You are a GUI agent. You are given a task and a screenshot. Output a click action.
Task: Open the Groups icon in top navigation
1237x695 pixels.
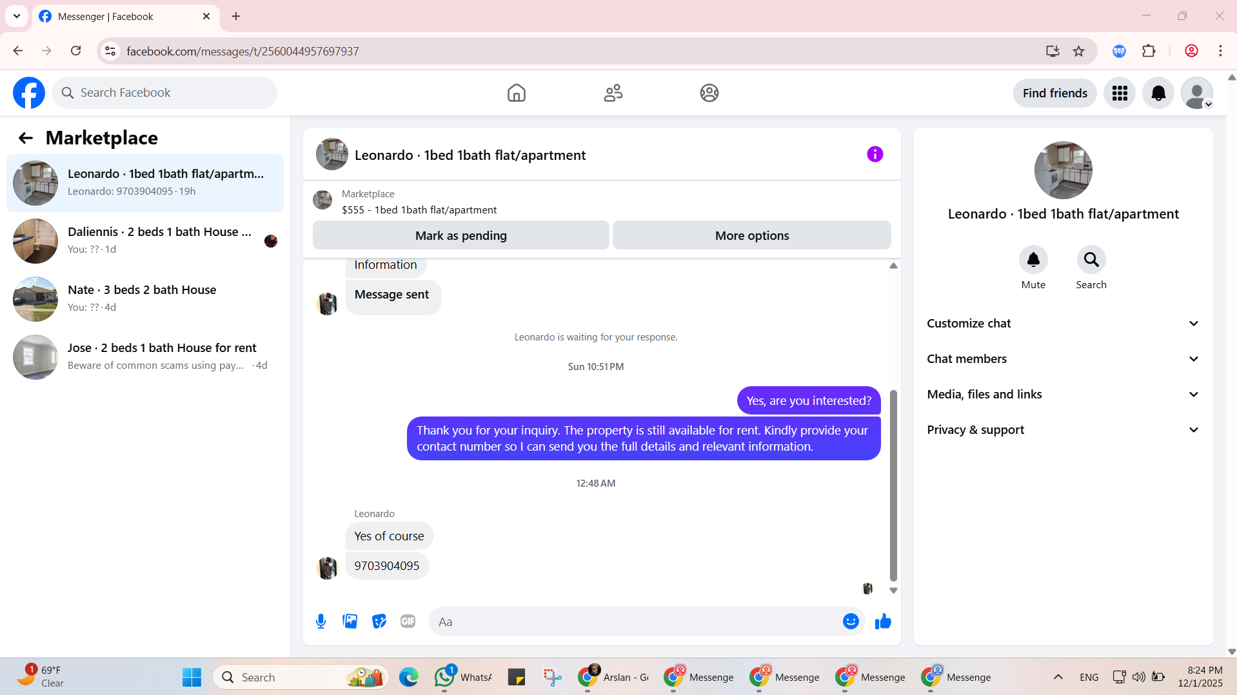coord(709,93)
